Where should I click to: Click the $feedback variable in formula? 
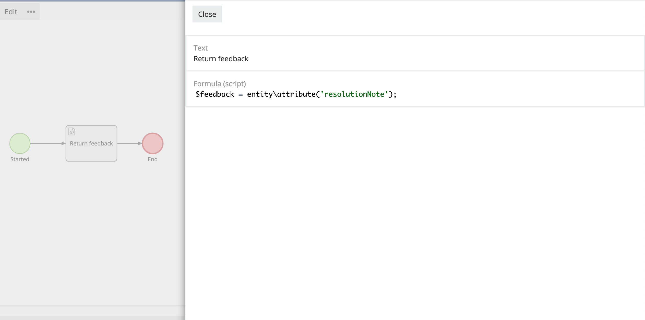pos(215,94)
